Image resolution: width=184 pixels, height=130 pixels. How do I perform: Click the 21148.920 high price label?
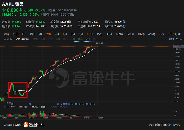click(x=99, y=43)
